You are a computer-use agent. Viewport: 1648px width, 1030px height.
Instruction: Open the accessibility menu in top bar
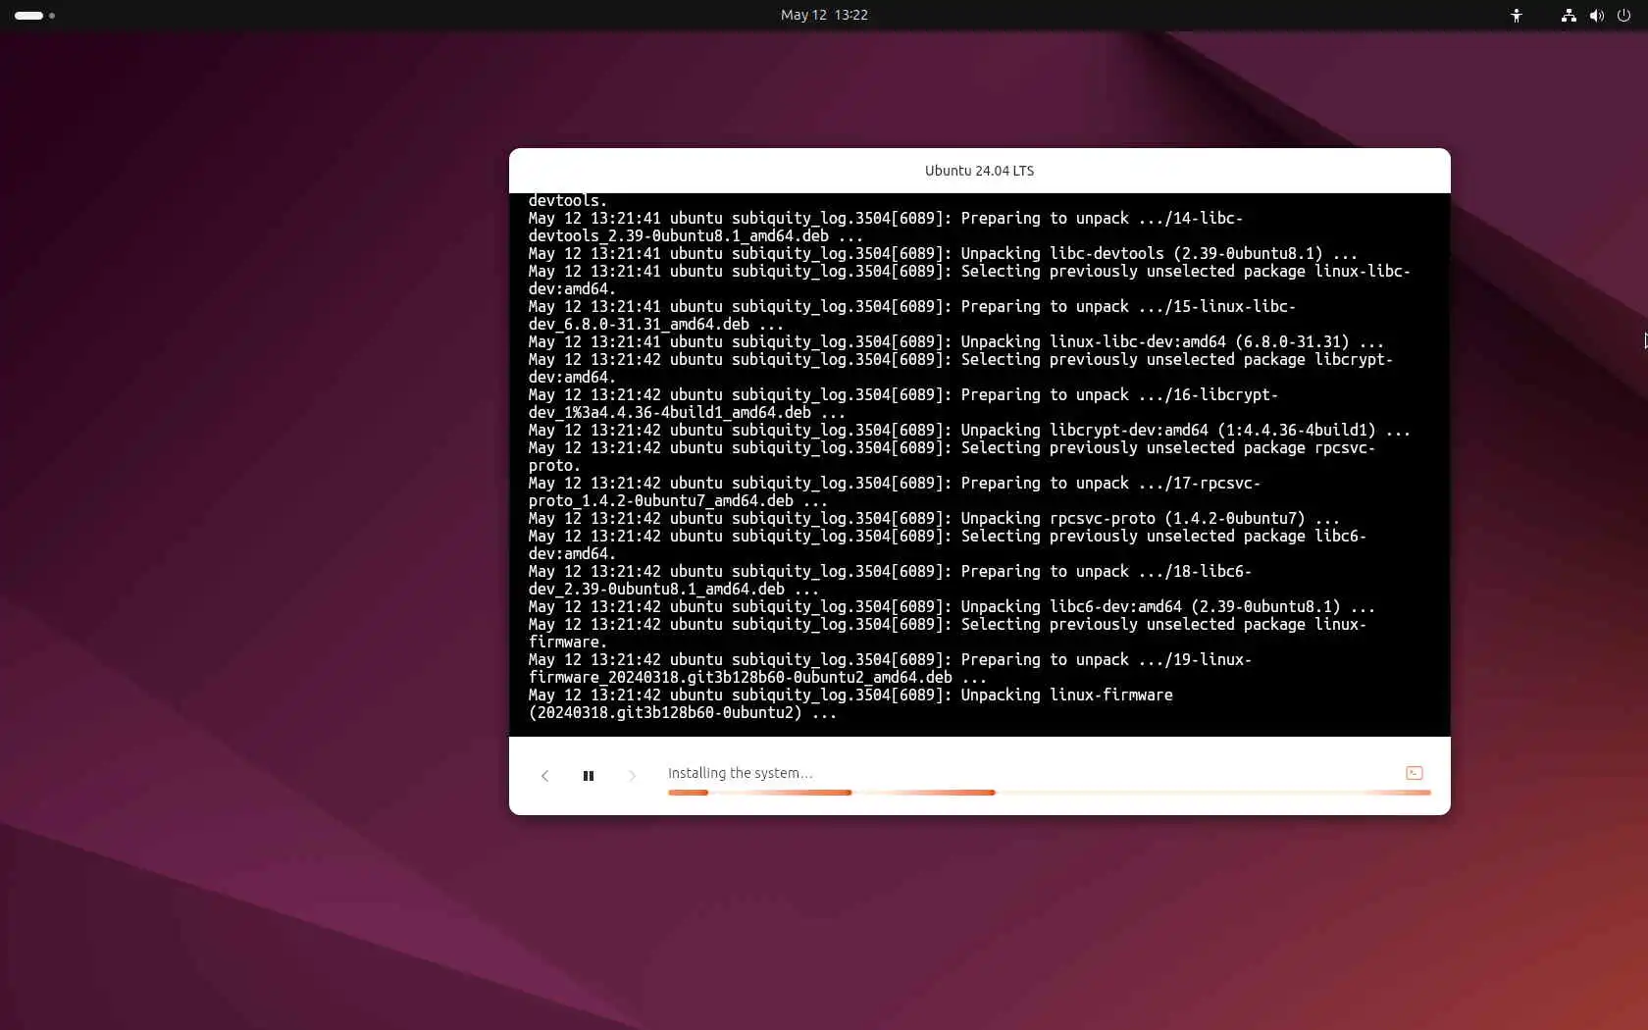(x=1517, y=15)
